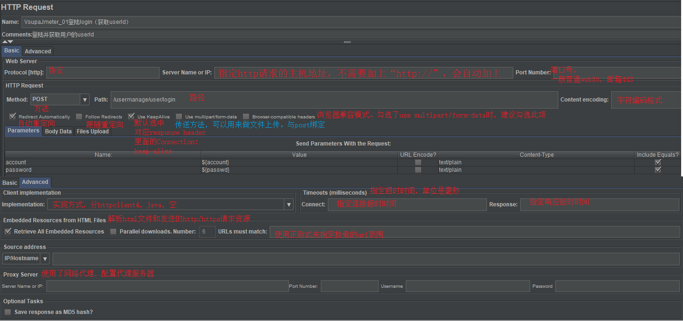Click text/plain cell in password row

click(x=536, y=170)
